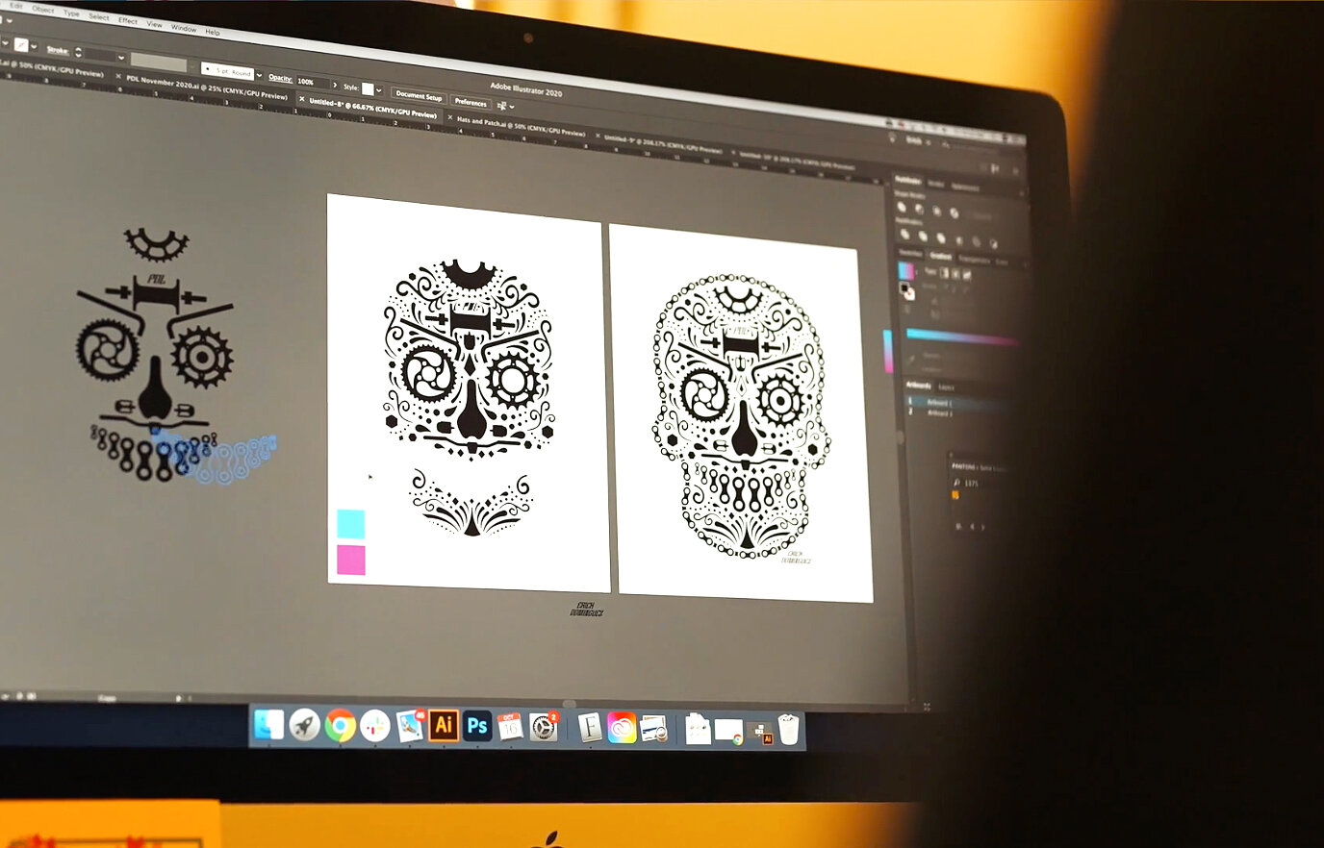Click the Document Setup button
The image size is (1324, 848).
tap(419, 96)
